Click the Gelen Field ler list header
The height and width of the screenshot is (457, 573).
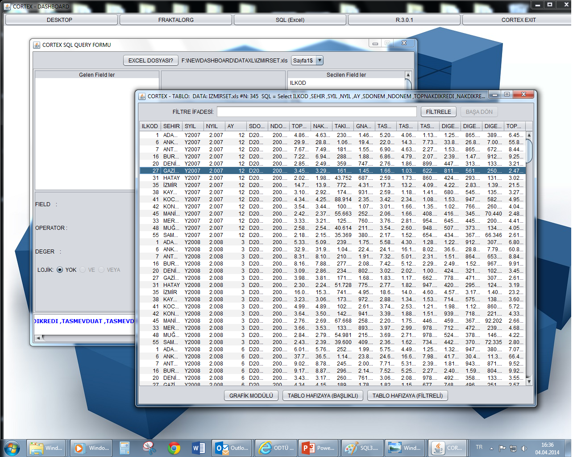click(x=97, y=75)
